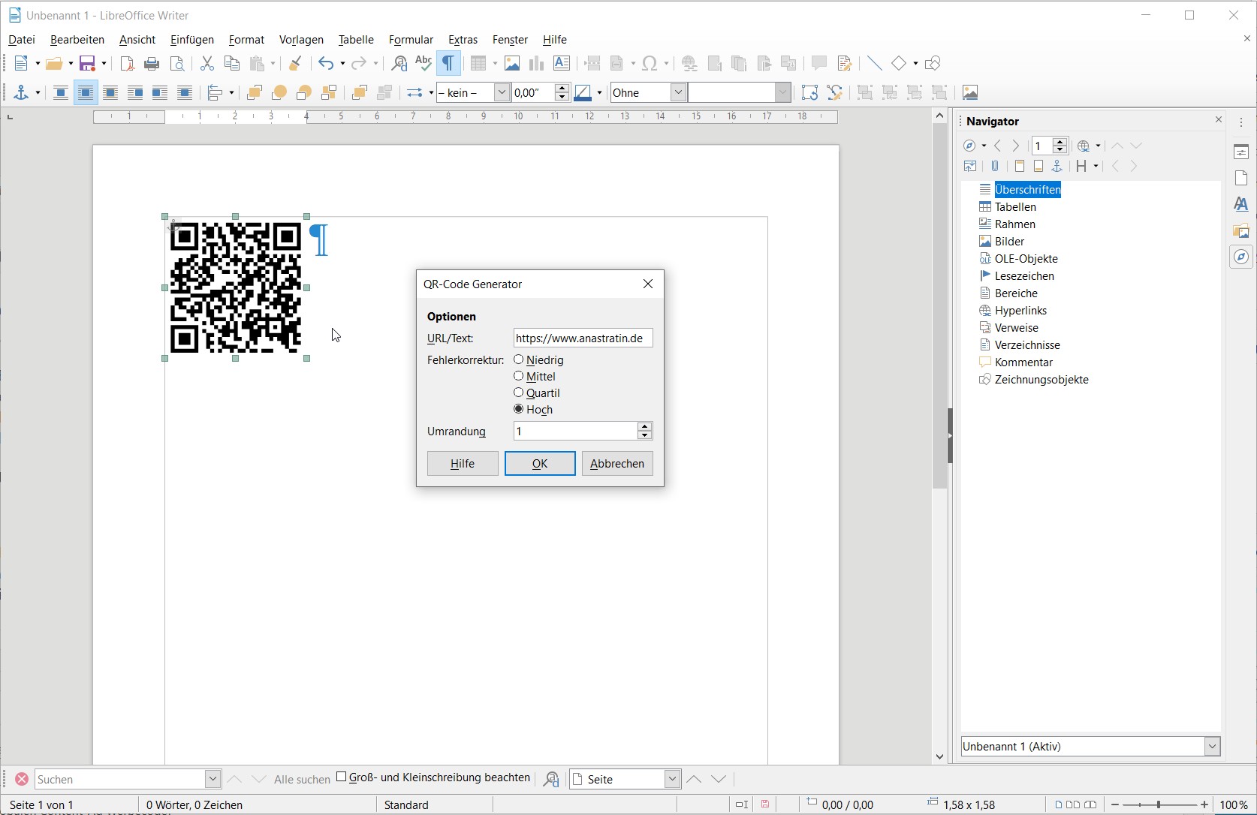Screen dimensions: 1257x815
Task: Open the Unbenannt 1 (Aktiv) document selector
Action: point(1213,746)
